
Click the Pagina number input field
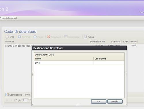(x=25, y=100)
